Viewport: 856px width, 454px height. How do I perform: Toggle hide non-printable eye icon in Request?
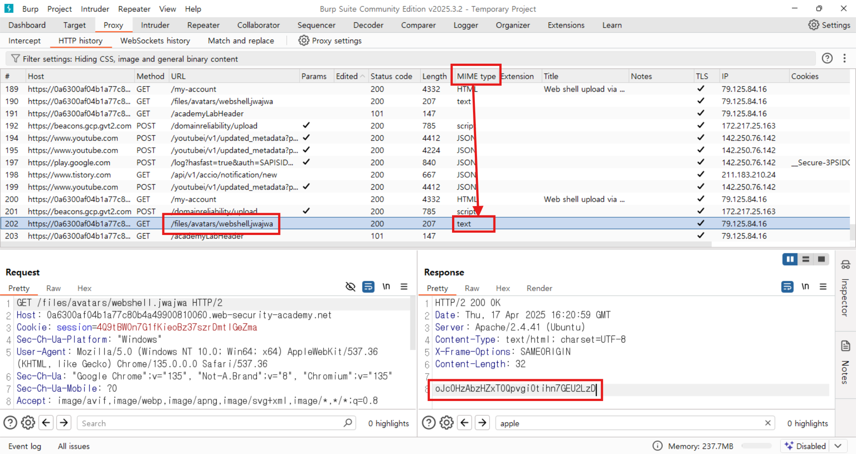tap(350, 287)
